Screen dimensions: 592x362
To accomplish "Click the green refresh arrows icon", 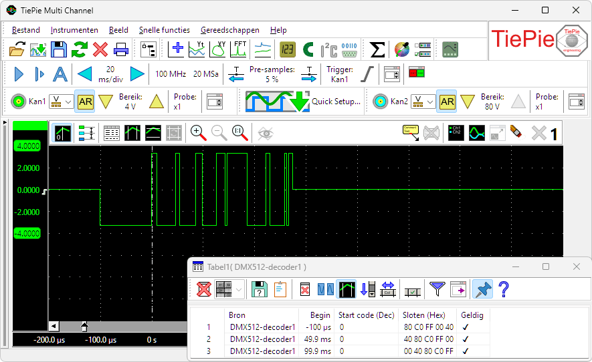I will tap(80, 49).
